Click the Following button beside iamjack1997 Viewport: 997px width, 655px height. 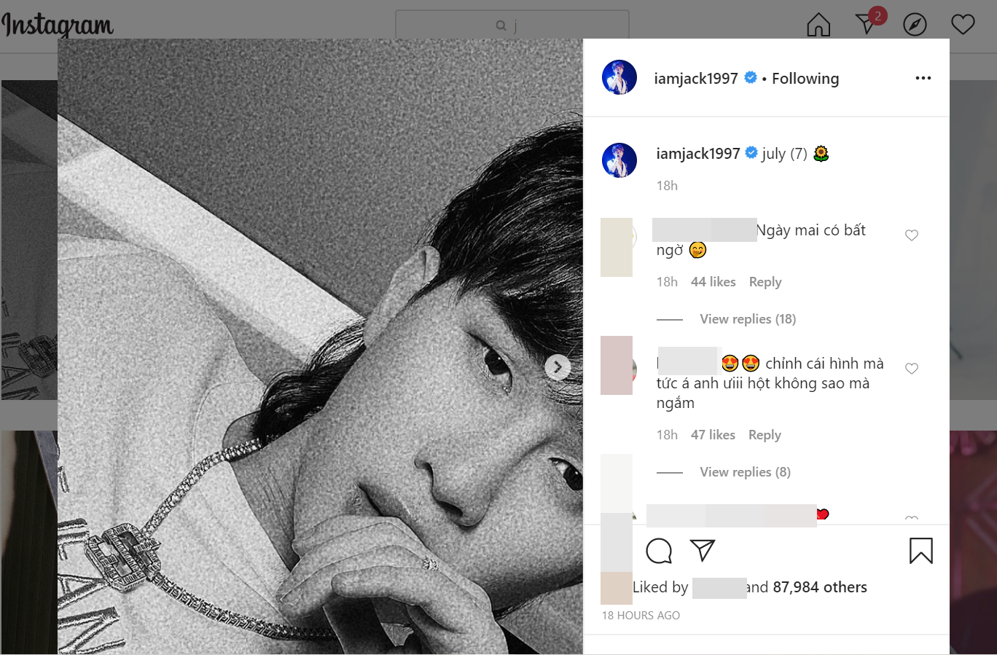(805, 79)
